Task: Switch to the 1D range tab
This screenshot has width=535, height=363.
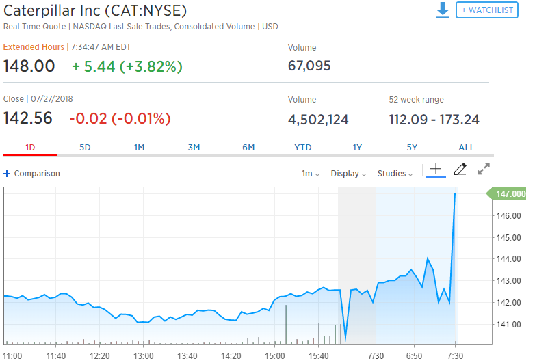Action: pos(30,147)
